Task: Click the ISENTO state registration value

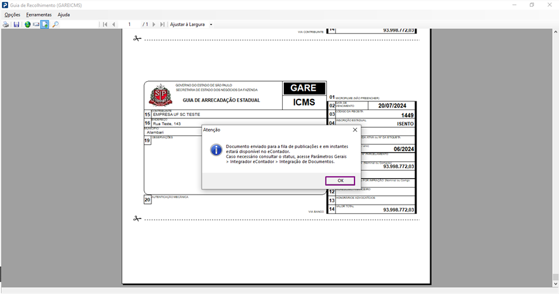Action: [x=405, y=124]
